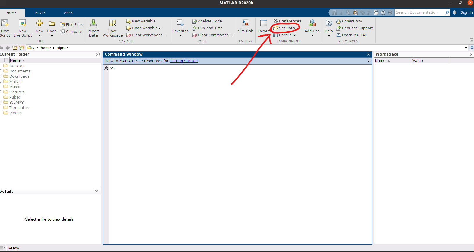Close the Getting Started banner
Screen dimensions: 474x252
pyautogui.click(x=369, y=61)
